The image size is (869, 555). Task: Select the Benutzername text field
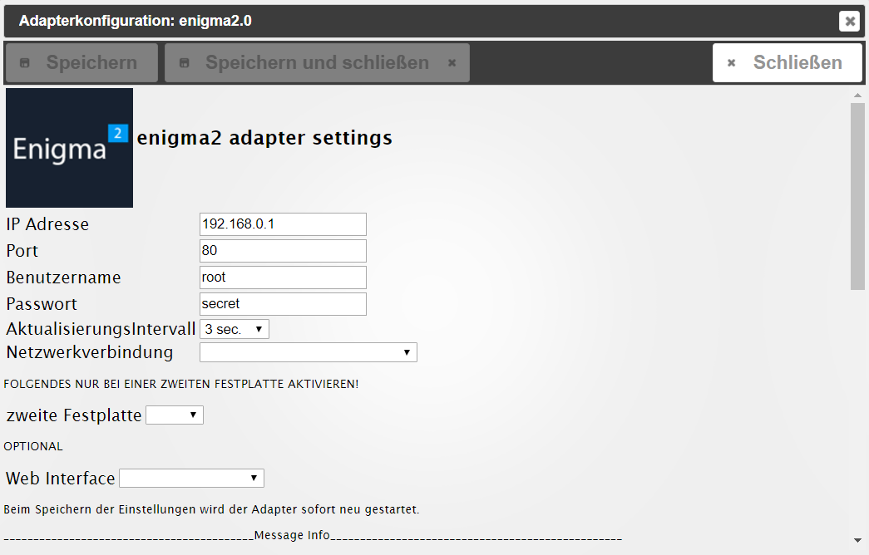pos(283,277)
